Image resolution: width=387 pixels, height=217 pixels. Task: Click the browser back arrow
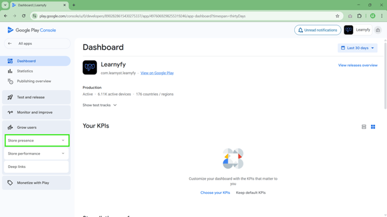click(6, 16)
